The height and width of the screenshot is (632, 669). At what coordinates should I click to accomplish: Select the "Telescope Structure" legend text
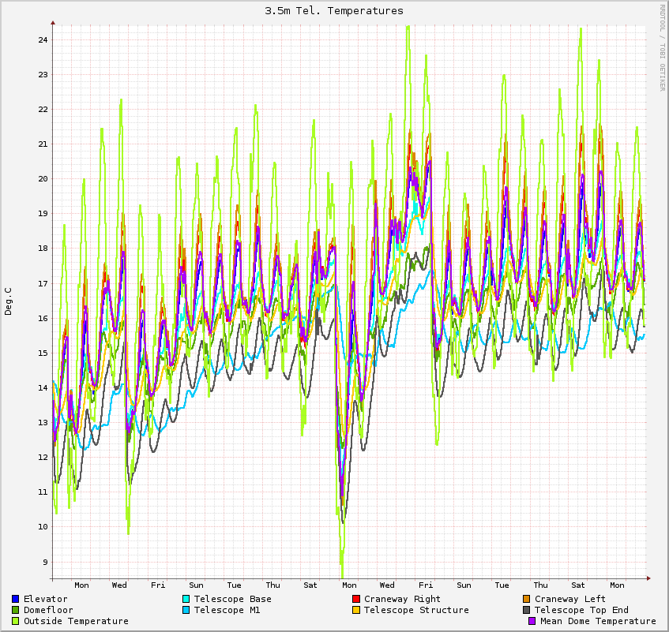point(416,610)
